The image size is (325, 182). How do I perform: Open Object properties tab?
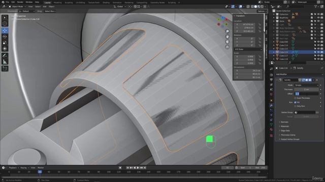pyautogui.click(x=271, y=101)
